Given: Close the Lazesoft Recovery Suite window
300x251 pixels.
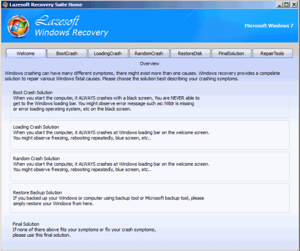Looking at the screenshot, I should 294,4.
